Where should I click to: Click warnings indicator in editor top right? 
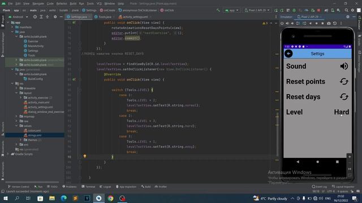(x=265, y=23)
